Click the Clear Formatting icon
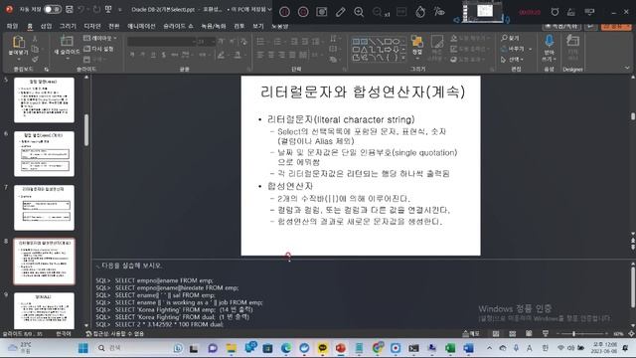 click(x=243, y=42)
